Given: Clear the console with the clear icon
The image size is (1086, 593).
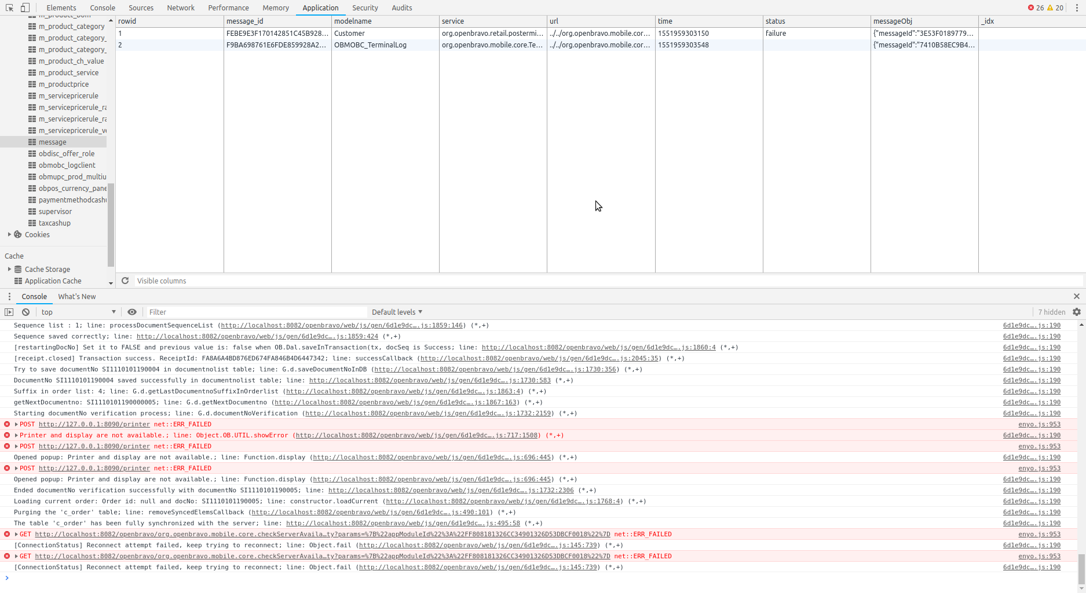Looking at the screenshot, I should point(26,312).
